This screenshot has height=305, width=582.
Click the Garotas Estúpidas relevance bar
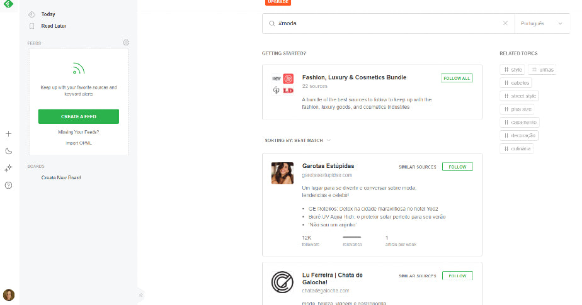[352, 237]
